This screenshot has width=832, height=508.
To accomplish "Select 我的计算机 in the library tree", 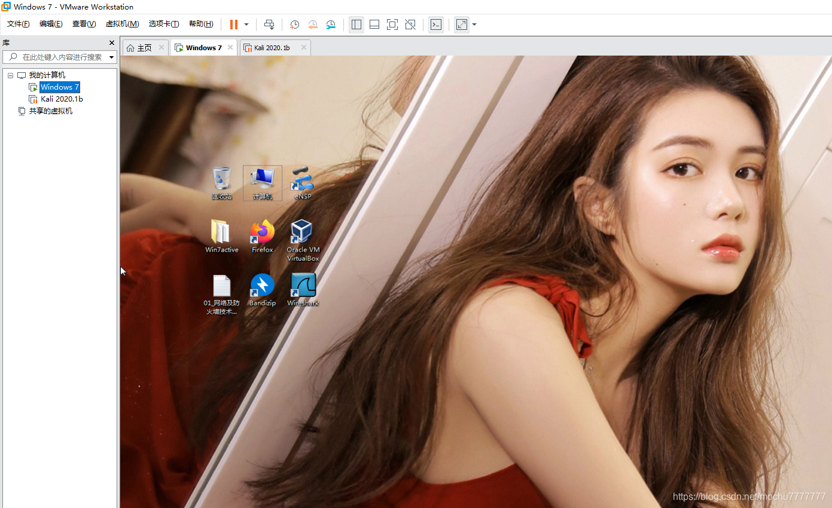I will click(x=47, y=75).
